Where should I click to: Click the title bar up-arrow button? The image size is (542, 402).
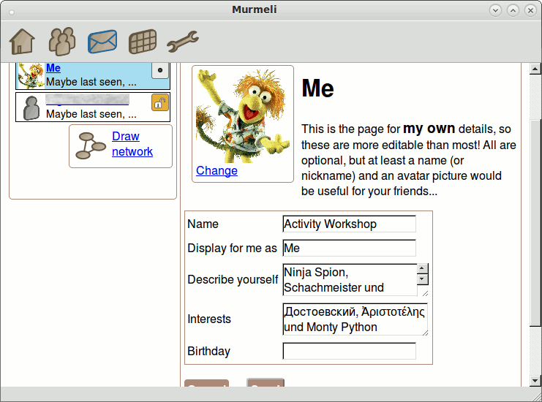(513, 10)
